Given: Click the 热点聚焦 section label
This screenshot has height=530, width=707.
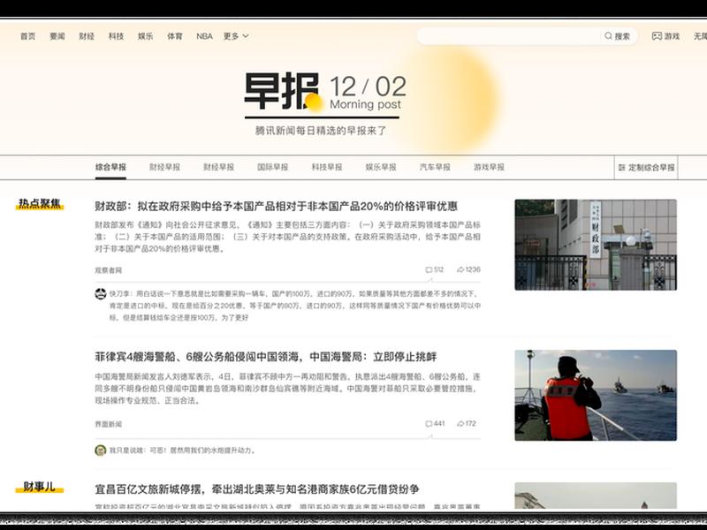Looking at the screenshot, I should 40,204.
